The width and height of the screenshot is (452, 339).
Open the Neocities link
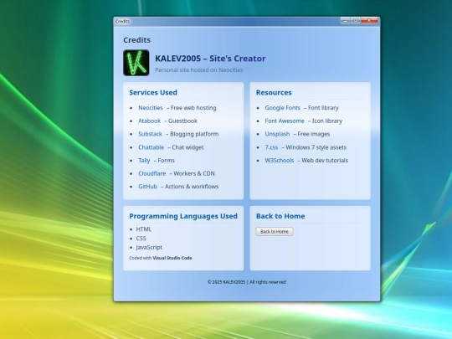(x=151, y=107)
